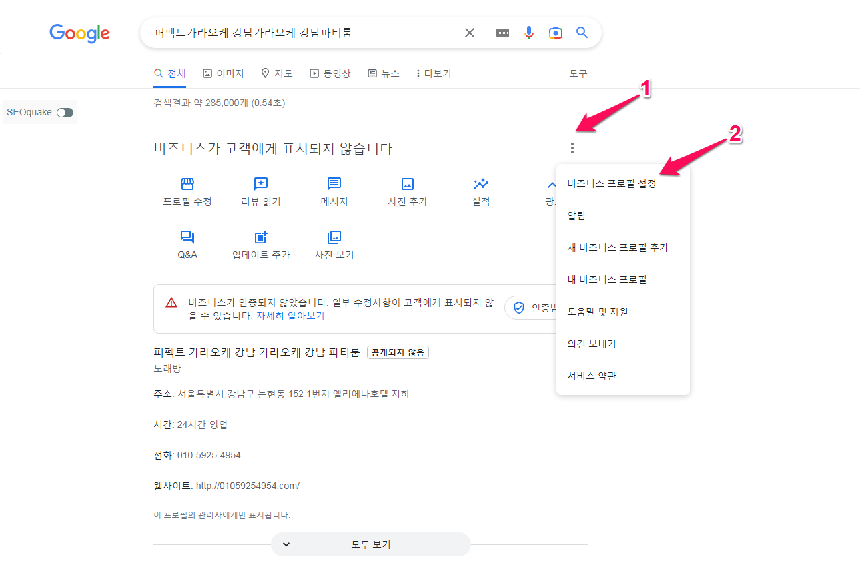Image resolution: width=860 pixels, height=571 pixels.
Task: Clear the search query with the X
Action: click(470, 32)
